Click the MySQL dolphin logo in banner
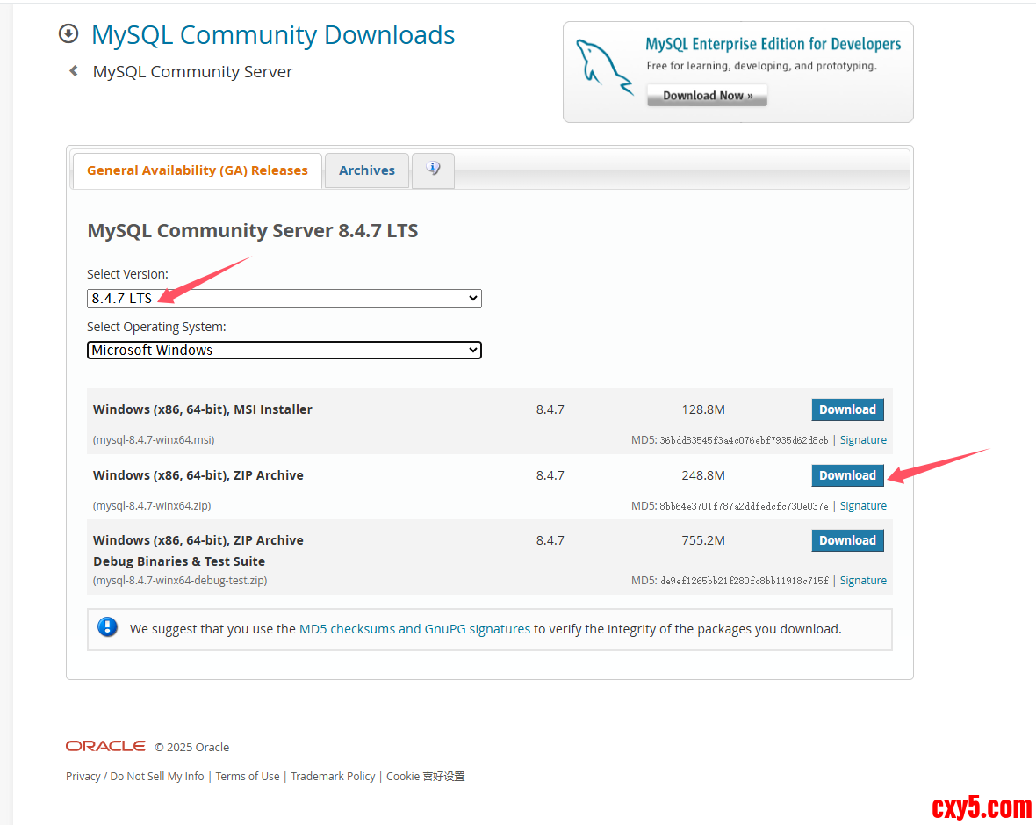1036x825 pixels. tap(603, 68)
